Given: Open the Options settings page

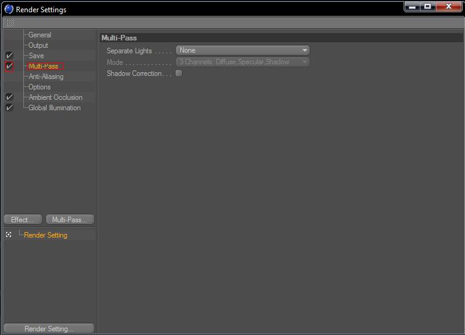Looking at the screenshot, I should coord(39,87).
